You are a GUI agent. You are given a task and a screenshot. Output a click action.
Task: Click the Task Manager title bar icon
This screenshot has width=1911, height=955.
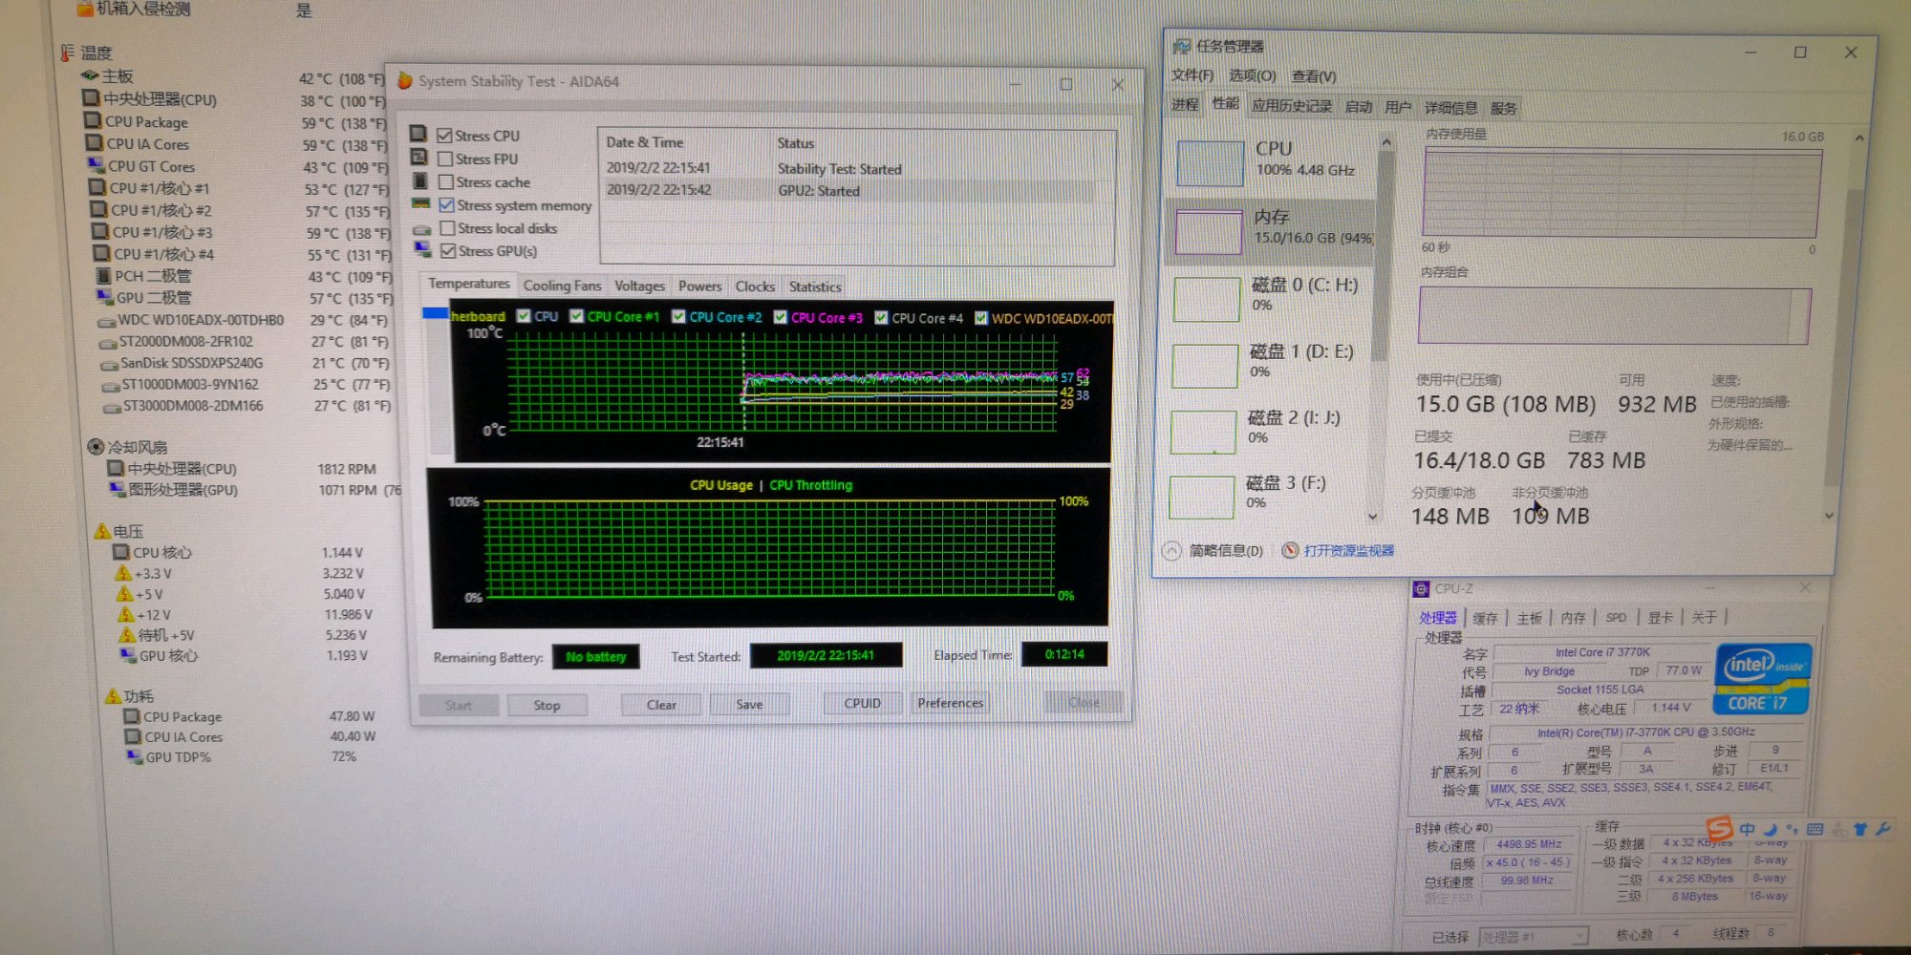1182,46
